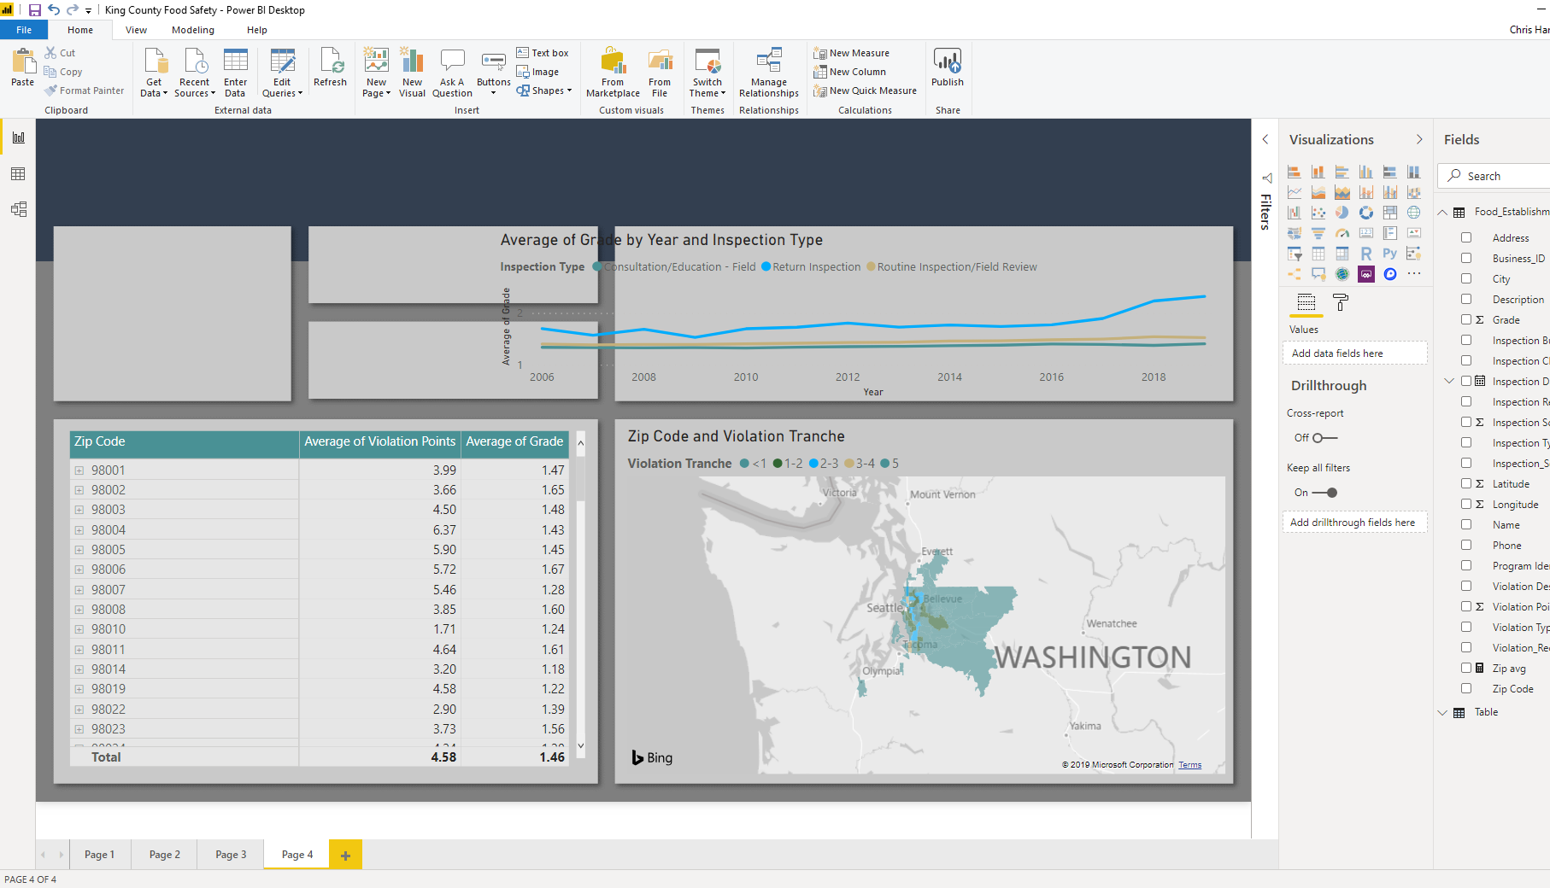Image resolution: width=1550 pixels, height=888 pixels.
Task: Open the Model view in sidebar
Action: point(18,209)
